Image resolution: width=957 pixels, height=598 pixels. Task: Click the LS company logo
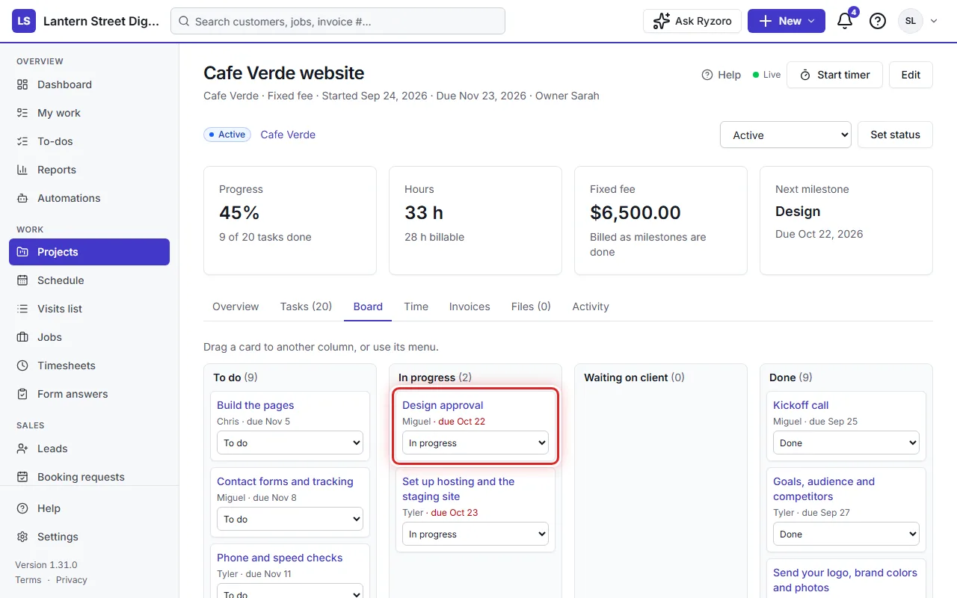point(24,21)
